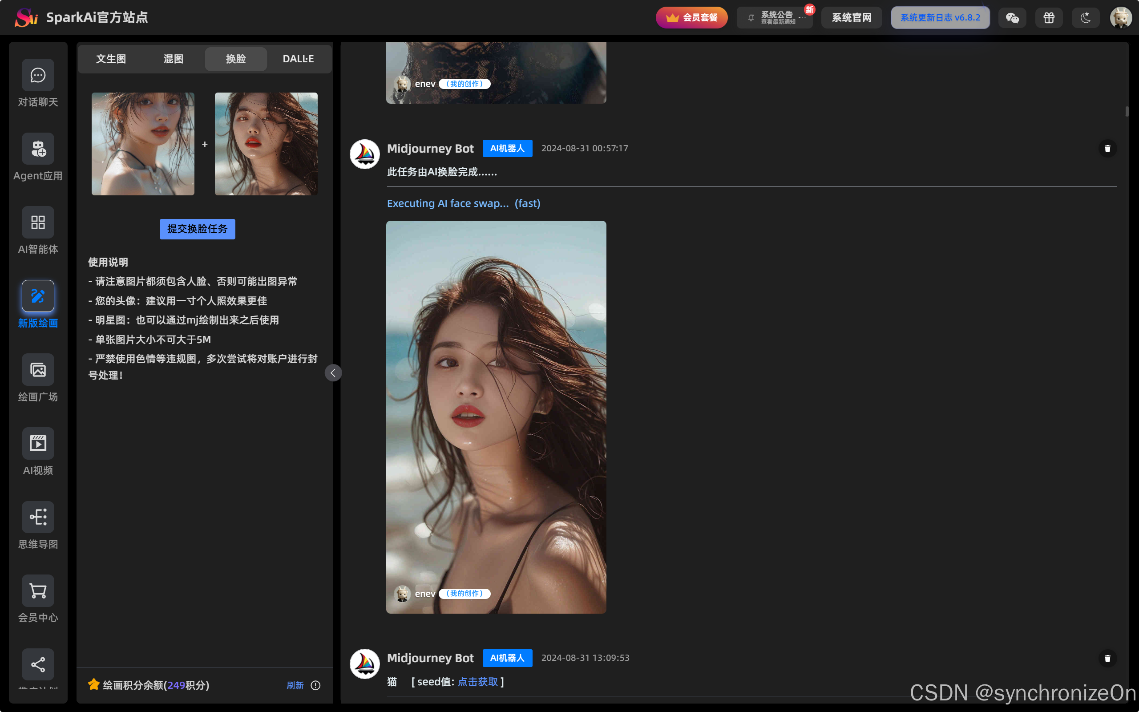Click the 提交换脸任务 button
This screenshot has height=712, width=1139.
(x=197, y=229)
